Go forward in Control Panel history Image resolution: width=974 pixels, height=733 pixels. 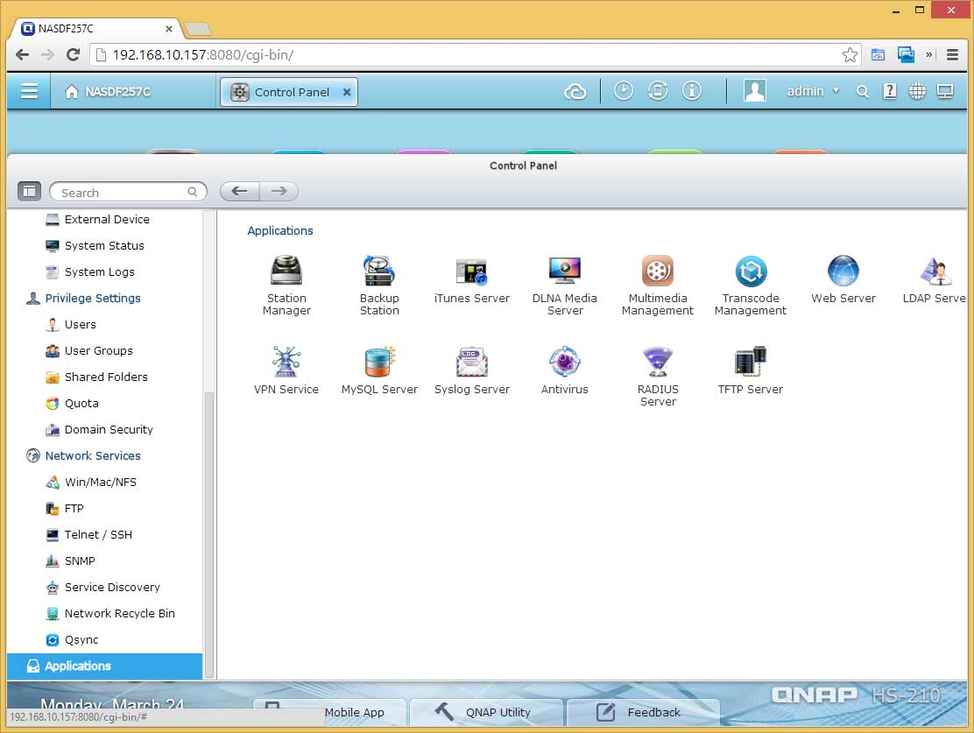click(279, 191)
